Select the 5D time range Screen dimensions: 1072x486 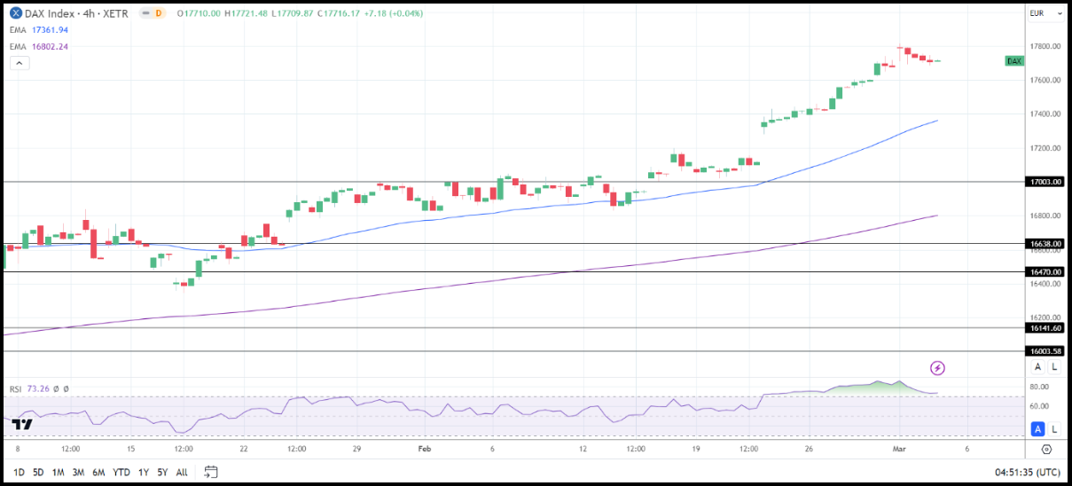pyautogui.click(x=38, y=472)
